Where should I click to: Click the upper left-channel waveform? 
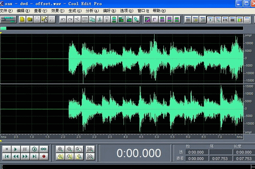click(x=122, y=59)
